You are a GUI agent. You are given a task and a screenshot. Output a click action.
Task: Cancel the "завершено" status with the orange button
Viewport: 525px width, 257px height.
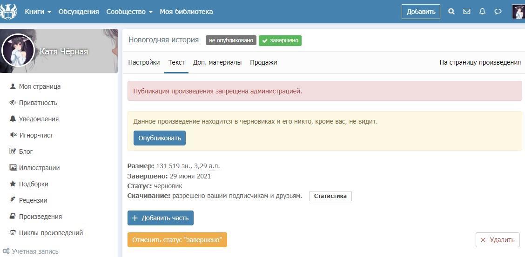[177, 240]
